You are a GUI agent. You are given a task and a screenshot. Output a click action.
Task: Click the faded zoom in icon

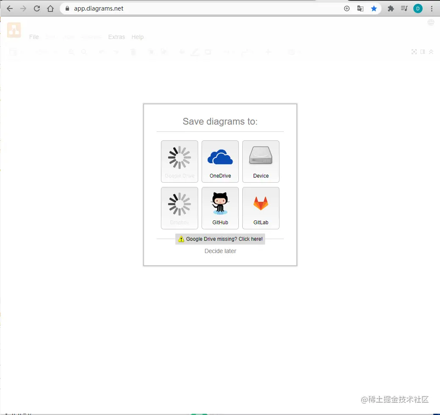tap(72, 52)
